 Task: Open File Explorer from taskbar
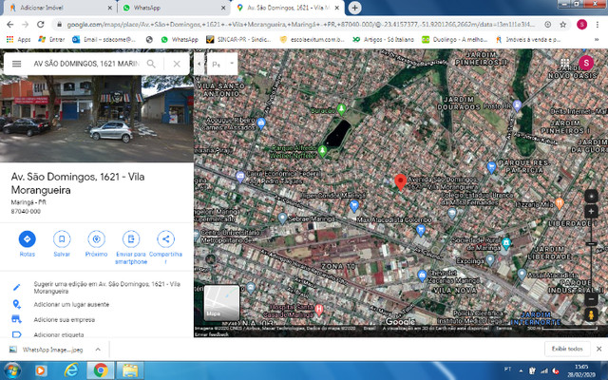click(x=130, y=370)
